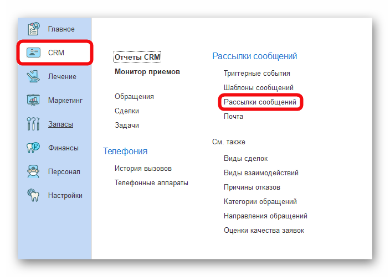Click the Запасы dental tools icon
Image resolution: width=390 pixels, height=277 pixels.
click(33, 124)
